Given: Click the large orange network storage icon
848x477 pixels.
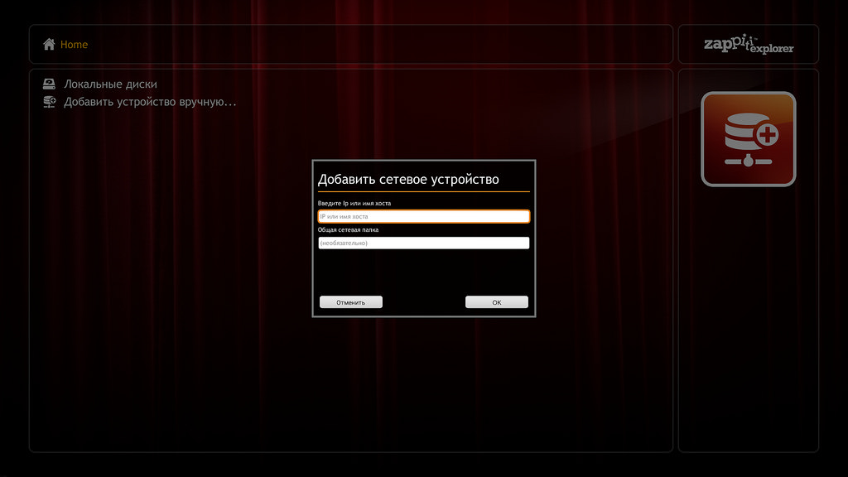Looking at the screenshot, I should coord(748,139).
